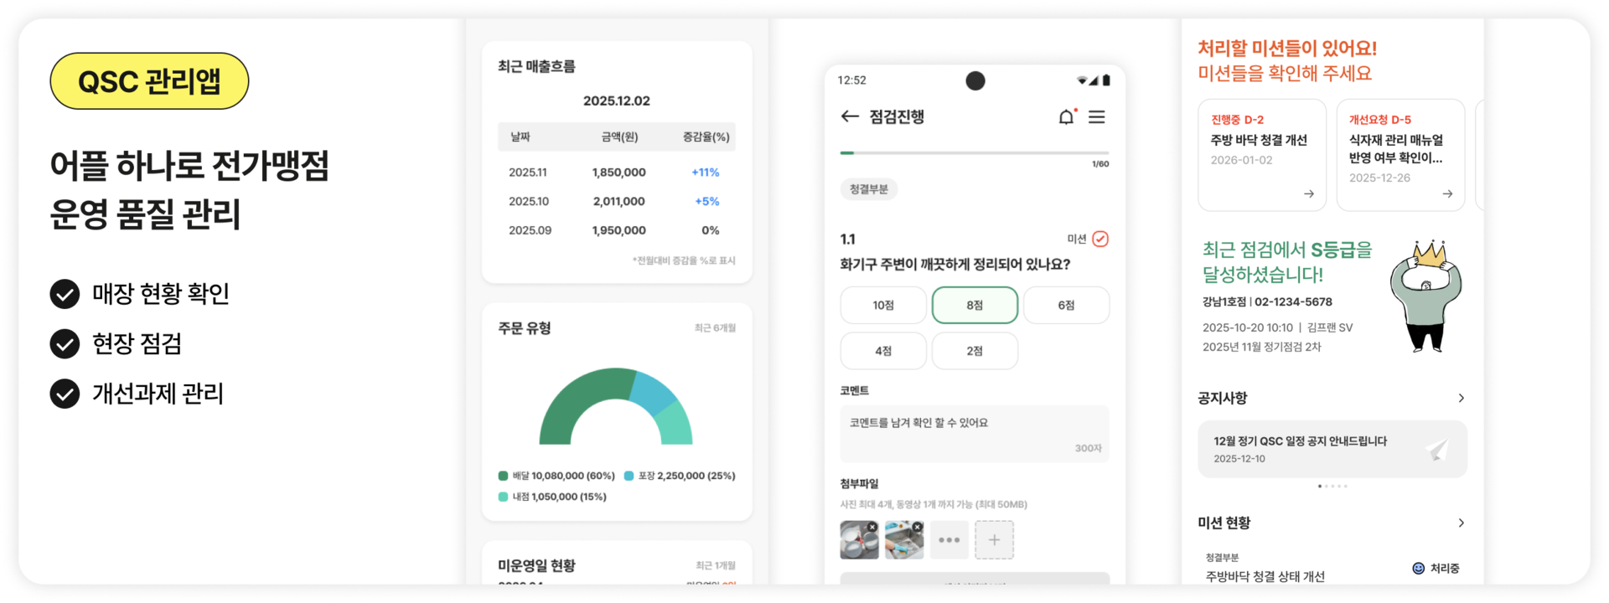The image size is (1609, 603).
Task: Open the hamburger menu in 점검진행 header
Action: pyautogui.click(x=1097, y=117)
